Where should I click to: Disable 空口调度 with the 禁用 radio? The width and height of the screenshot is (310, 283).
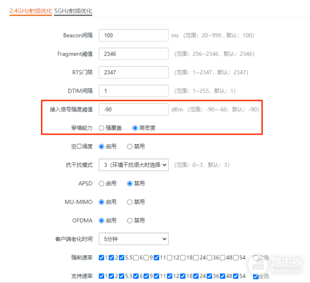coord(130,146)
